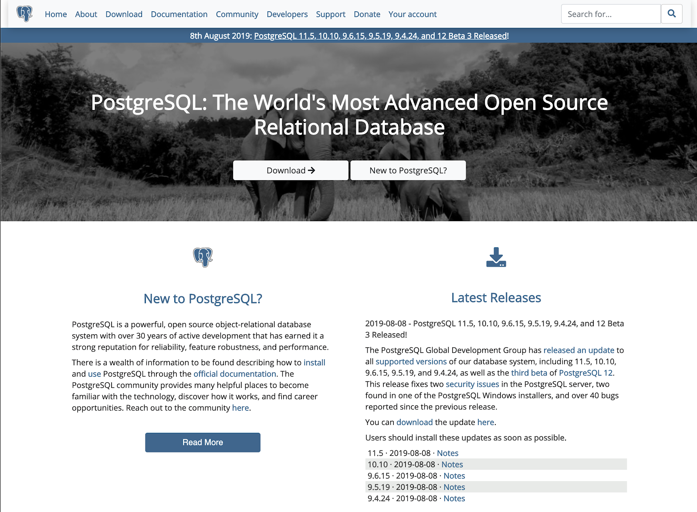
Task: Click the hero title about Advanced Open Source
Action: point(349,115)
